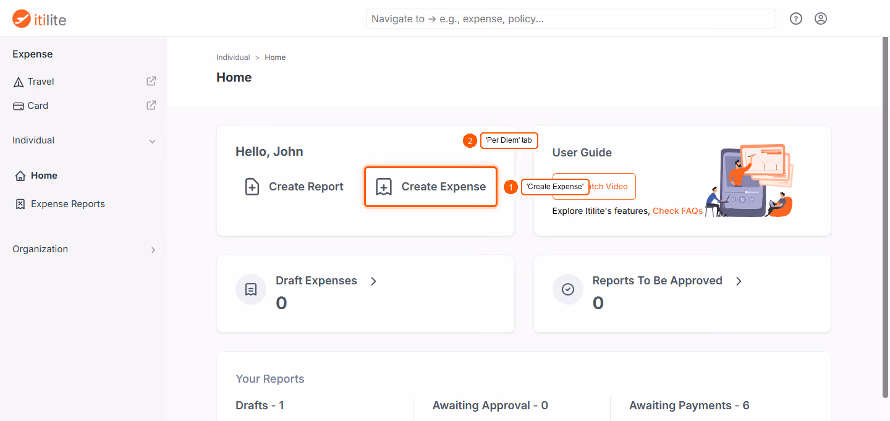The height and width of the screenshot is (421, 890).
Task: Click the page vertical scrollbar
Action: 886,216
